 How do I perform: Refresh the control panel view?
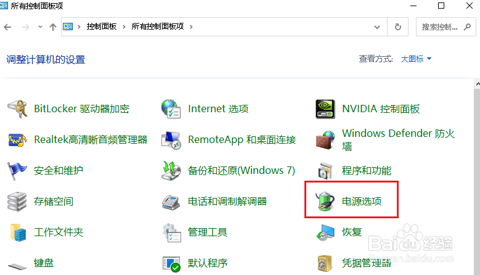[397, 27]
